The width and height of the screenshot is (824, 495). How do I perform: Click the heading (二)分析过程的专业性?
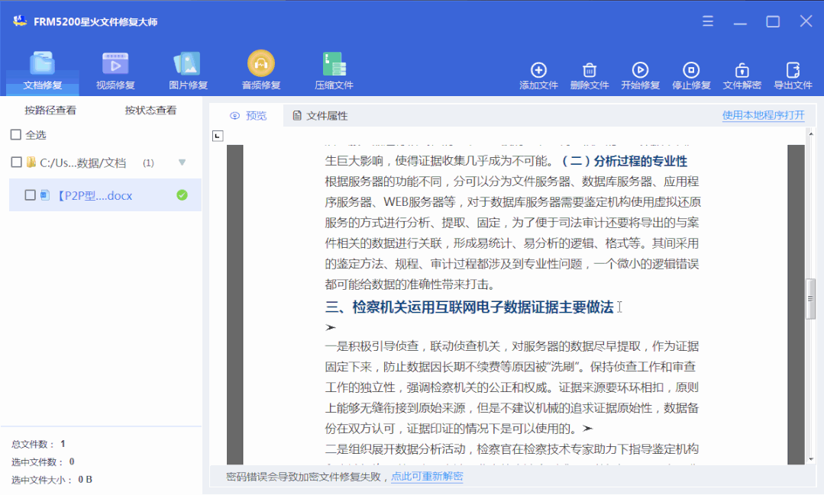click(625, 161)
